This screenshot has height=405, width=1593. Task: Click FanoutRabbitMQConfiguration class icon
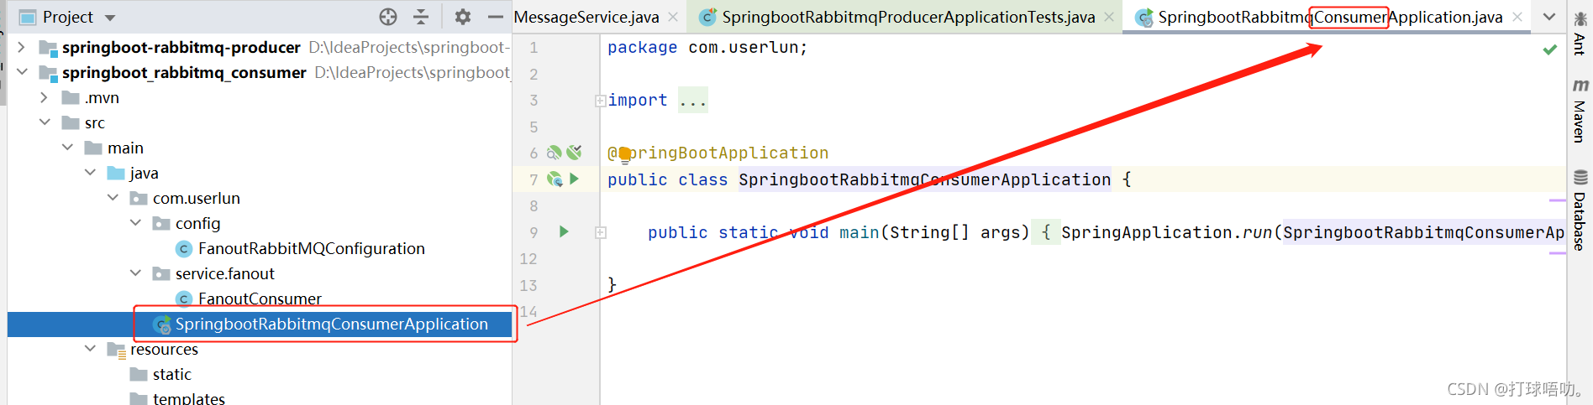(184, 249)
